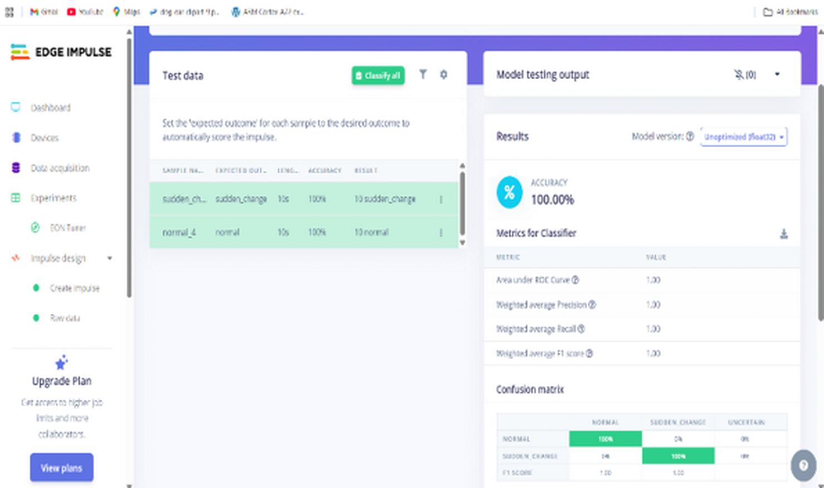
Task: Click the muted notifications bell icon
Action: coord(739,75)
